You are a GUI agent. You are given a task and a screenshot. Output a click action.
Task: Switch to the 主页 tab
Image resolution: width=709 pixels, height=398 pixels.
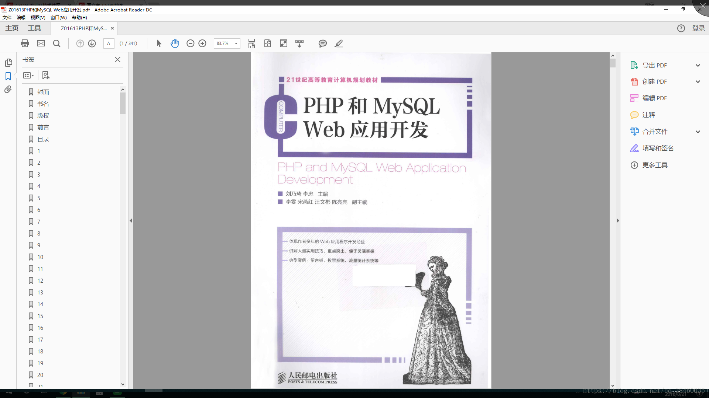tap(12, 28)
